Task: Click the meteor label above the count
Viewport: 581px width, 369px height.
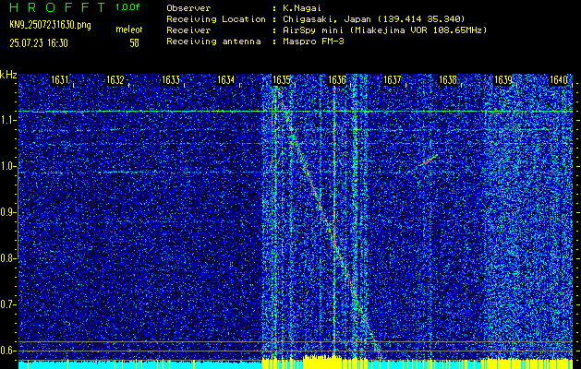Action: tap(129, 30)
